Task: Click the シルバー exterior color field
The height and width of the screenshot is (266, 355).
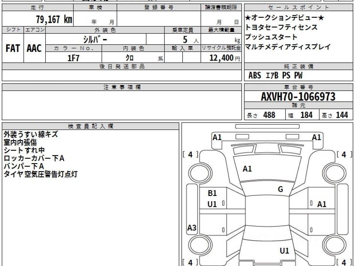Action: coord(96,39)
